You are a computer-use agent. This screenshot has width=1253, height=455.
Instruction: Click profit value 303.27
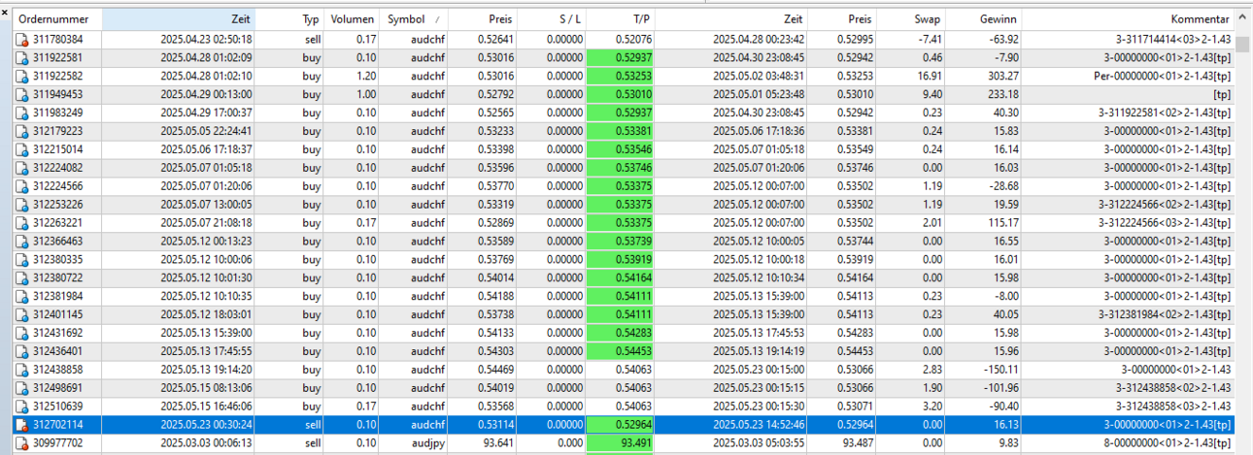point(1002,76)
